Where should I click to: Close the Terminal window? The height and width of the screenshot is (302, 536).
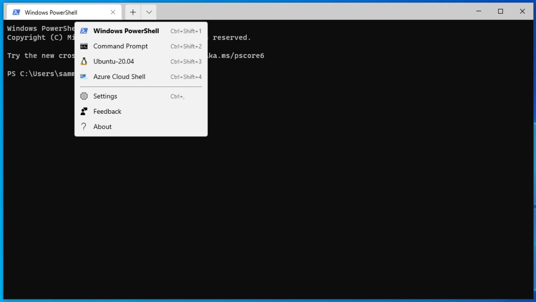coord(522,11)
